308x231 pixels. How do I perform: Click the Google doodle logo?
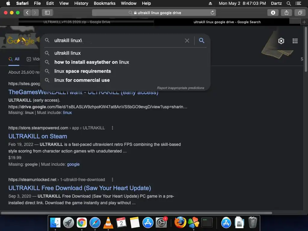21,40
